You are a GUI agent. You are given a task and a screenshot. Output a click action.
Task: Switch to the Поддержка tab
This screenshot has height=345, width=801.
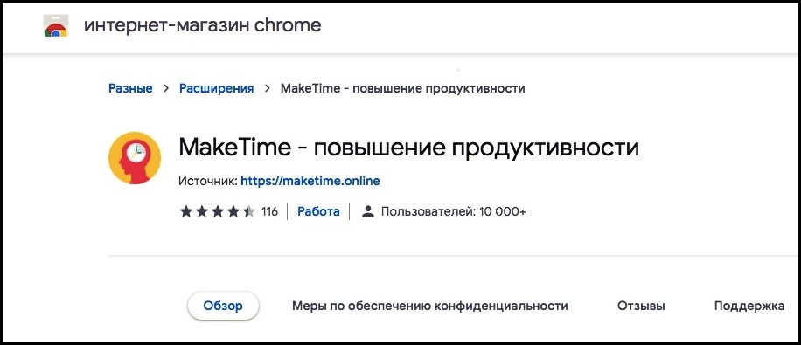coord(749,307)
